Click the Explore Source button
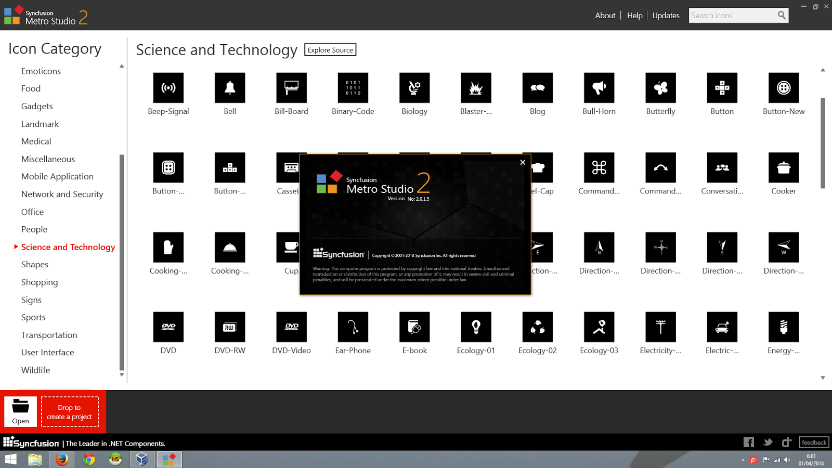The image size is (832, 468). (x=330, y=49)
